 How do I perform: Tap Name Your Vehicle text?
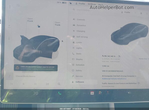144,59
